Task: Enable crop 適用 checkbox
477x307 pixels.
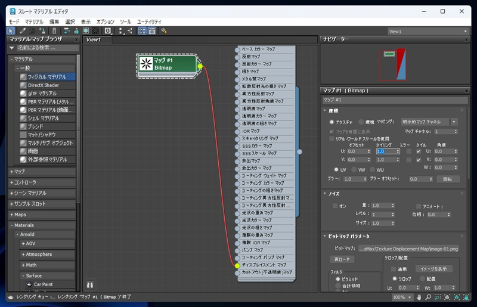Action: pos(394,269)
